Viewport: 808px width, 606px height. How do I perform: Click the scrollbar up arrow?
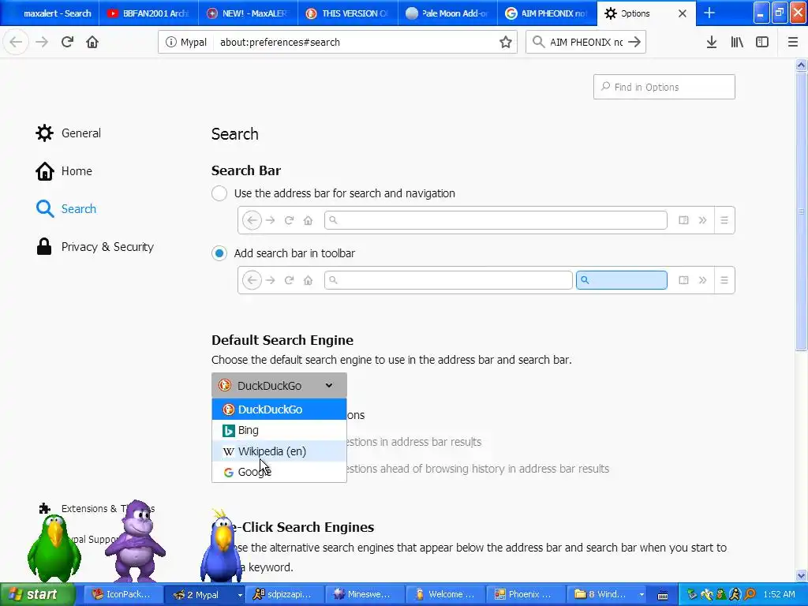coord(801,65)
